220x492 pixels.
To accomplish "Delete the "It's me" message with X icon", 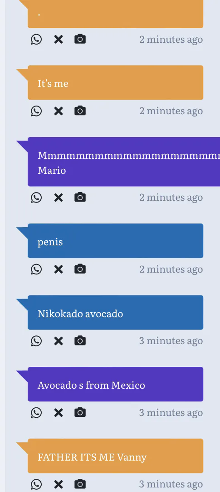I will tap(59, 111).
